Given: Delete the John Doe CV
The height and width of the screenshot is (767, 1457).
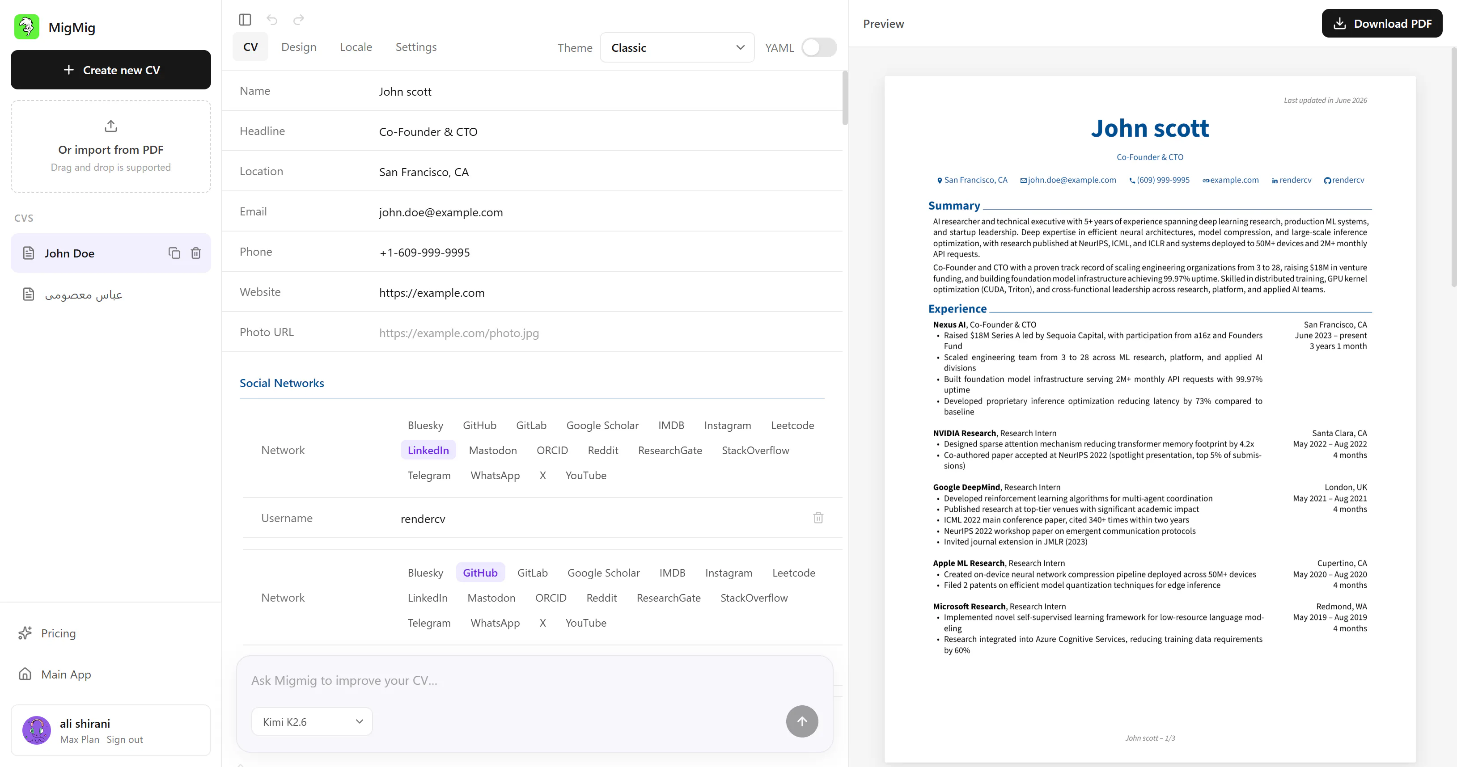Looking at the screenshot, I should pyautogui.click(x=196, y=253).
